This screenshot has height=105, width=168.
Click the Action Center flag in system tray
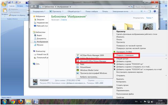pos(145,102)
